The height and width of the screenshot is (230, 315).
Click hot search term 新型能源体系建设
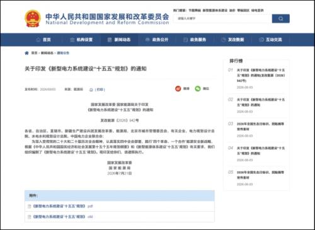(215, 10)
